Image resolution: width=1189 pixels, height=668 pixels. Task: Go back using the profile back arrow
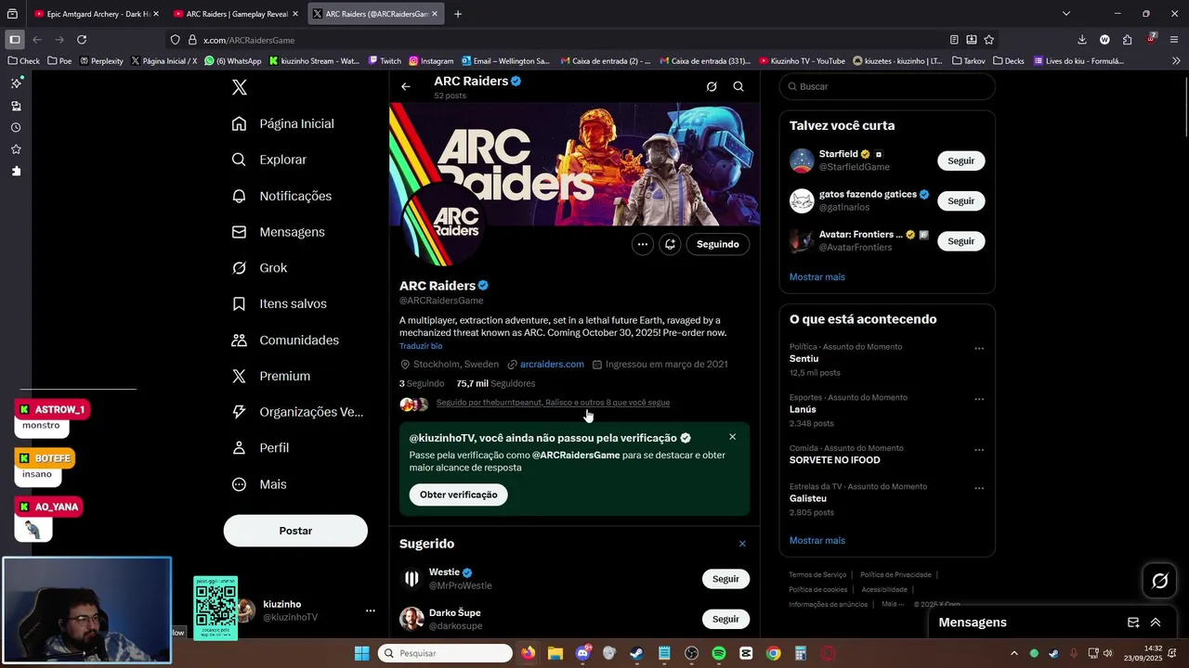pyautogui.click(x=406, y=86)
